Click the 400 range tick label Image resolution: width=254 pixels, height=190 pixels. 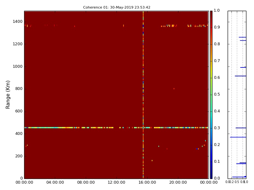(19, 134)
